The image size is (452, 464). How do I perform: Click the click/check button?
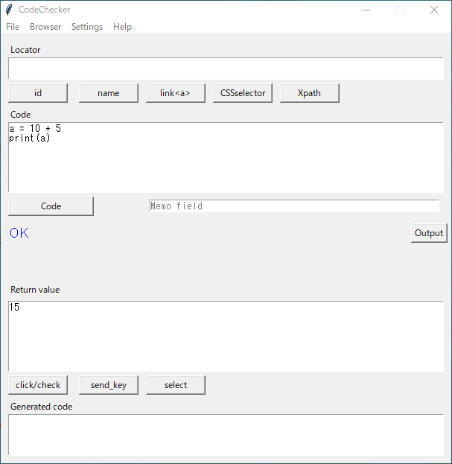point(38,385)
